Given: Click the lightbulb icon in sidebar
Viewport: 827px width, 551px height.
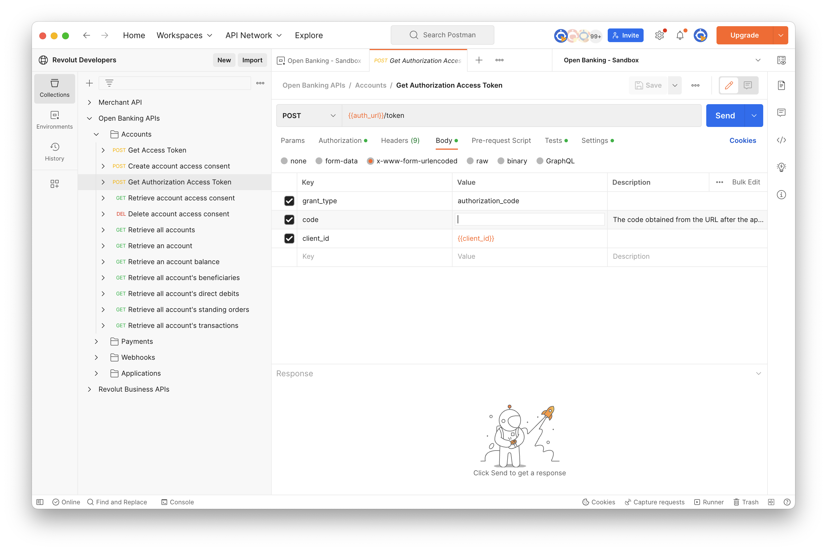Looking at the screenshot, I should (781, 167).
